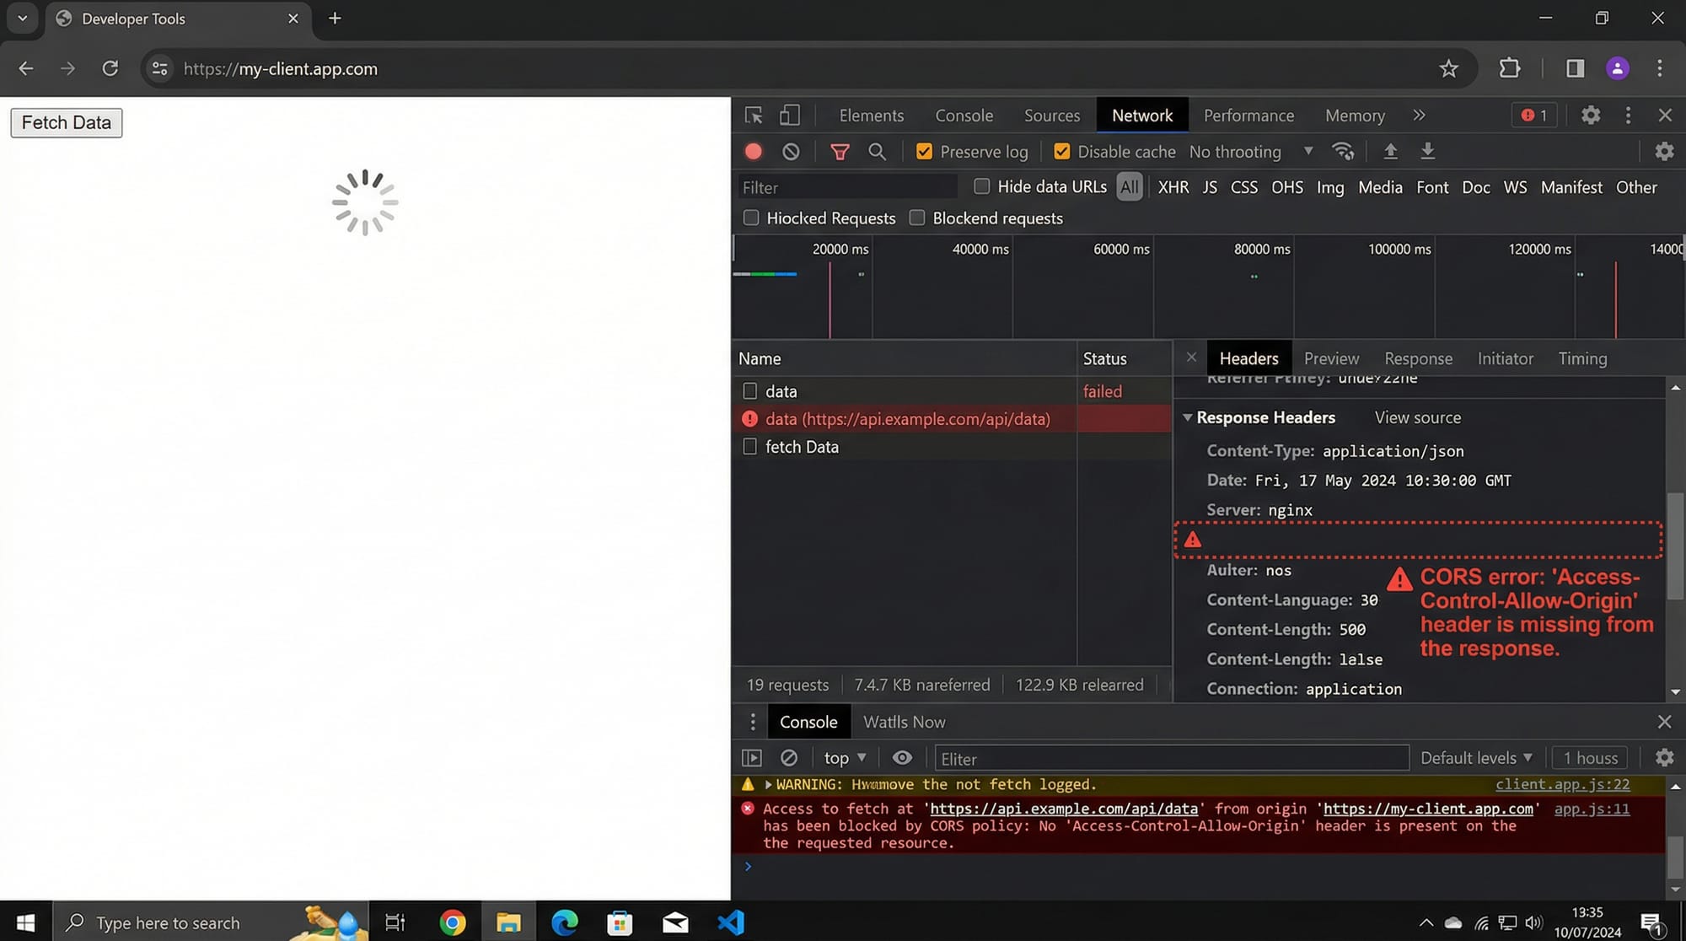Open View source for response headers
Image resolution: width=1686 pixels, height=941 pixels.
(x=1417, y=417)
